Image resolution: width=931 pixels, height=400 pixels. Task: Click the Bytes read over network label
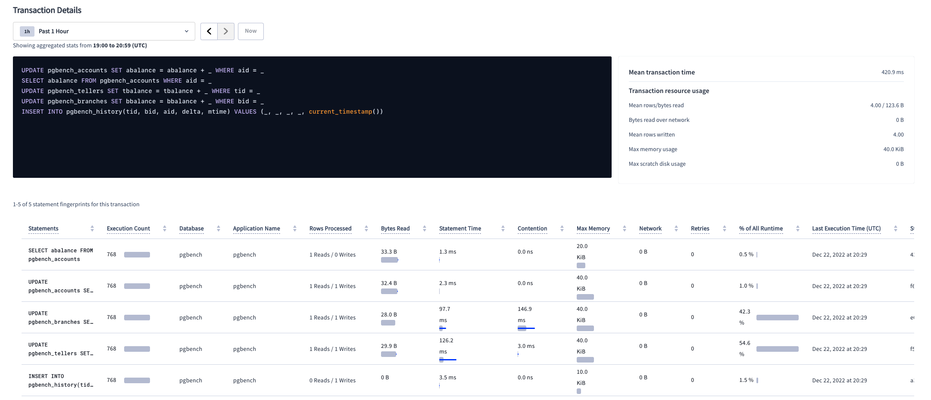(659, 120)
